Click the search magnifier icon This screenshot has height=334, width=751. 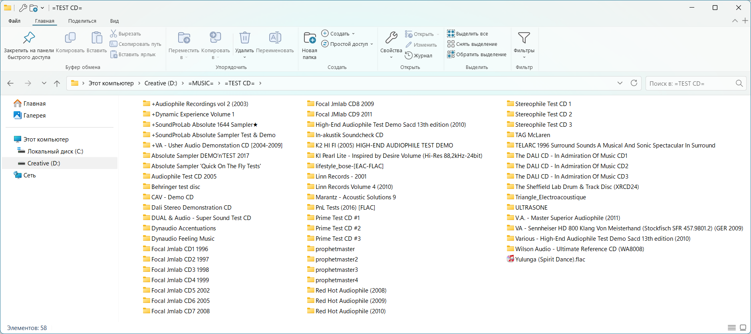point(739,83)
